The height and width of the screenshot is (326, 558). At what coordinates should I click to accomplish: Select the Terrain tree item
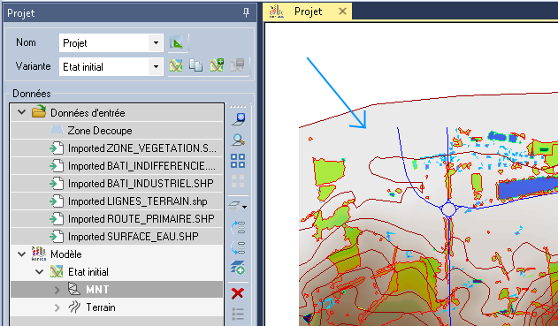117,307
